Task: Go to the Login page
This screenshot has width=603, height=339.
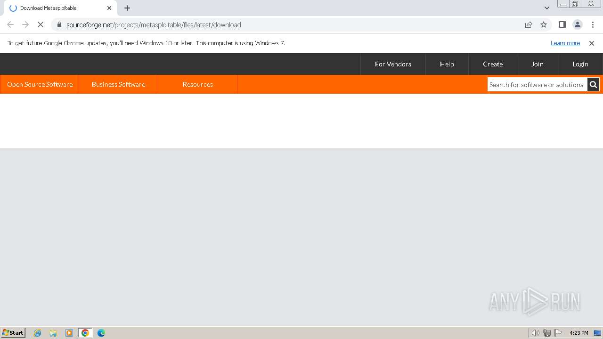Action: 580,64
